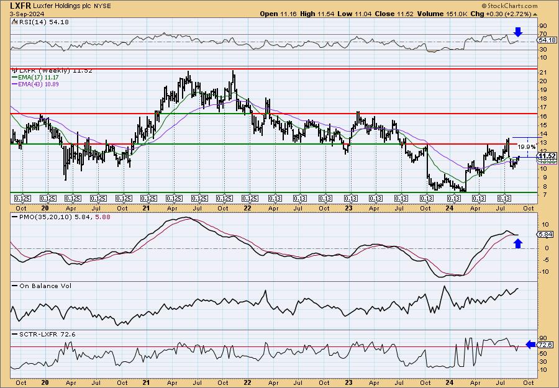This screenshot has width=559, height=388.
Task: Click the 54.18 RSI value tag on right axis
Action: (547, 40)
